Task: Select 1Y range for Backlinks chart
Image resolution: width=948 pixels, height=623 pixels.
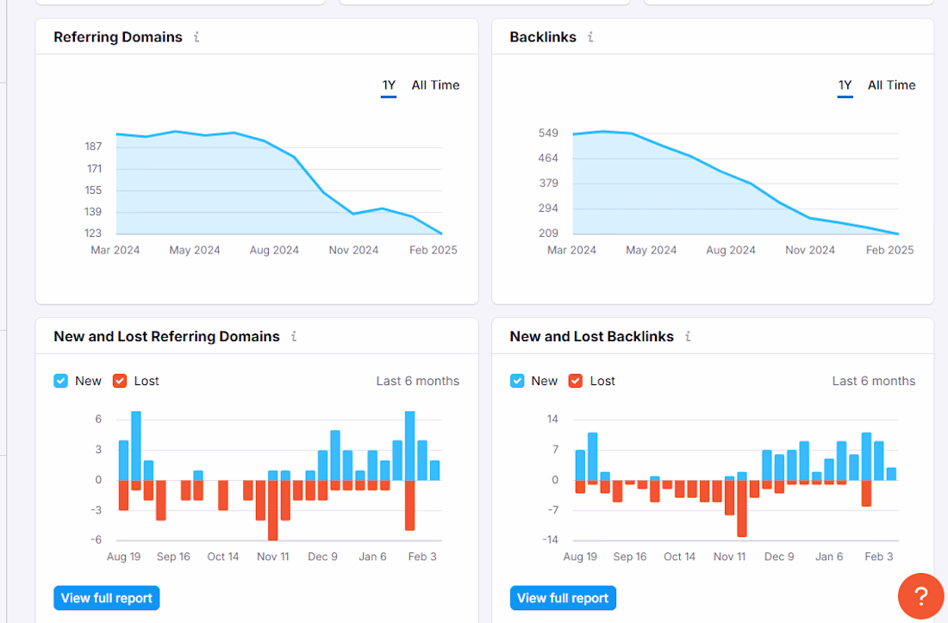Action: tap(845, 85)
